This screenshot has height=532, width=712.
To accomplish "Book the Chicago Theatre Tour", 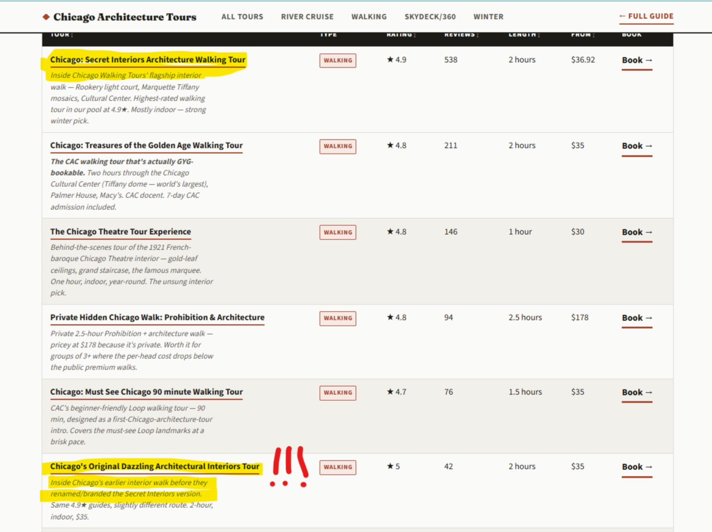I will (637, 232).
